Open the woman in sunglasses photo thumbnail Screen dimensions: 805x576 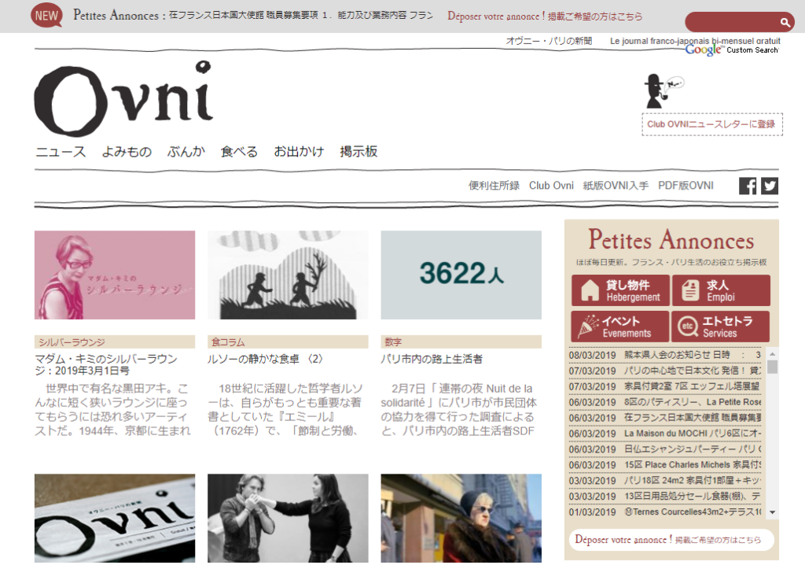461,518
